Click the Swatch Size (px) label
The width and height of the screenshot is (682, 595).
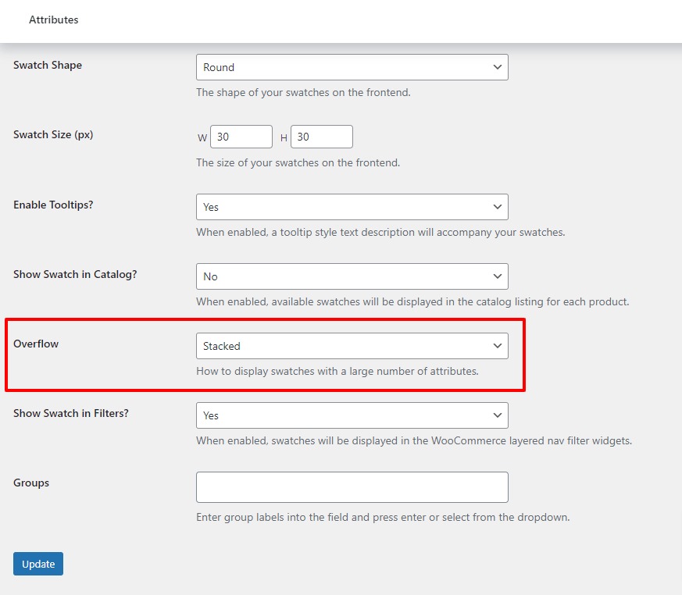(x=53, y=134)
